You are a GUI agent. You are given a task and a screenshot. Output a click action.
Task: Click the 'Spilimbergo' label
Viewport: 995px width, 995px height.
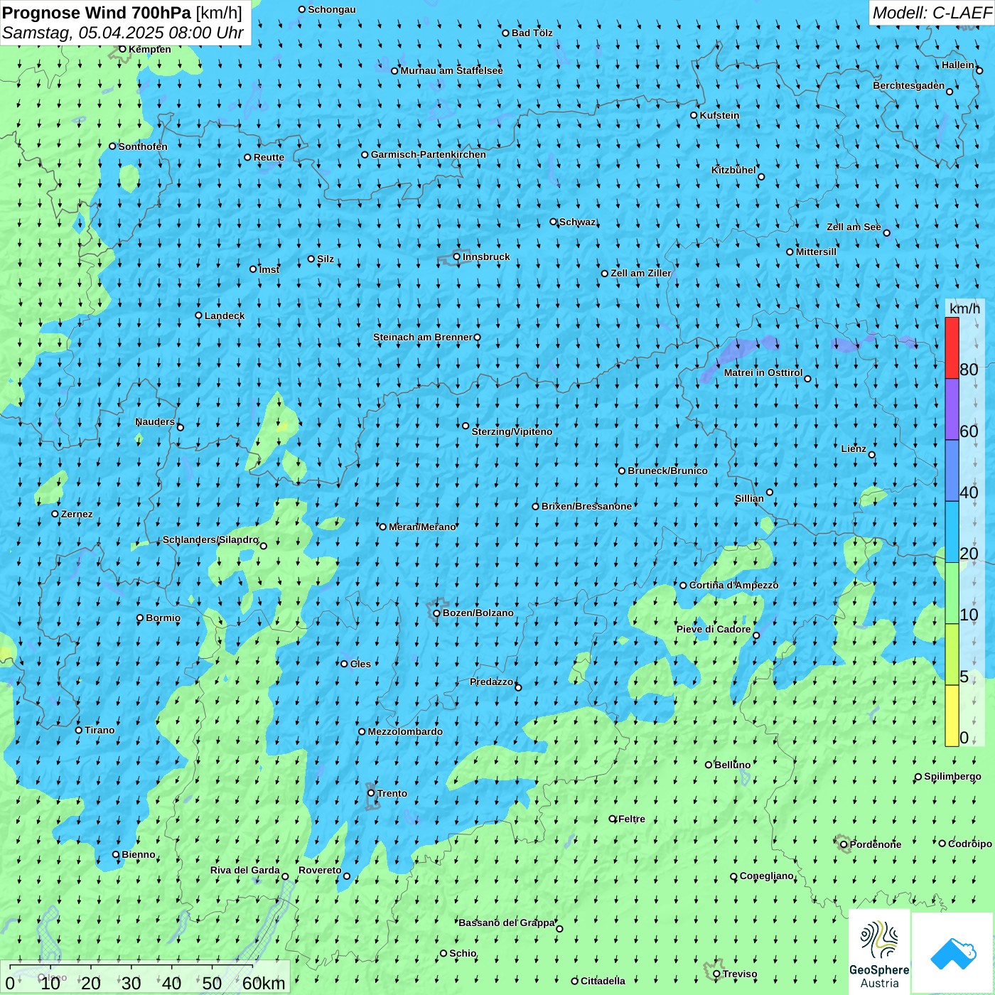point(952,776)
